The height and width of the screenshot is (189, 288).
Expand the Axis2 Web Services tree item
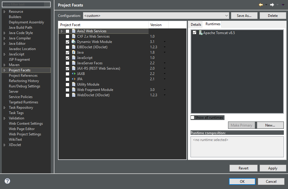(62, 31)
